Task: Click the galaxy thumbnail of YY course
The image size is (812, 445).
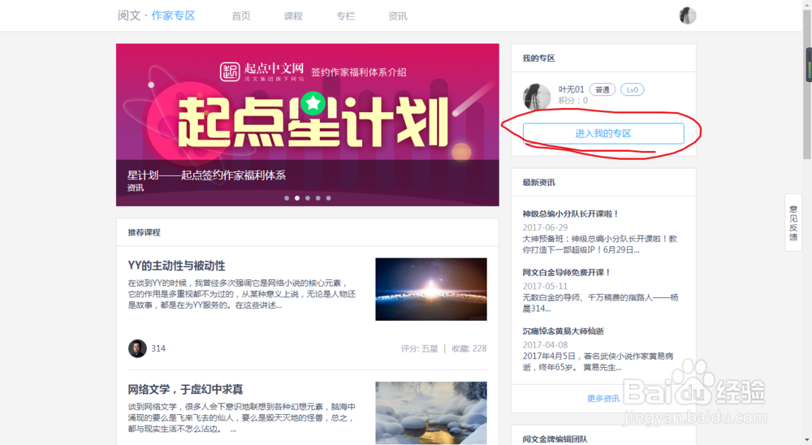Action: tap(431, 289)
